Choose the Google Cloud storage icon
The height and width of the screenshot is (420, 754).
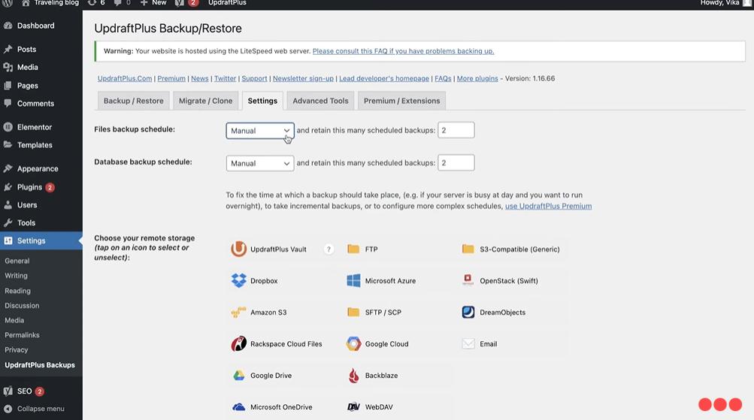[353, 344]
